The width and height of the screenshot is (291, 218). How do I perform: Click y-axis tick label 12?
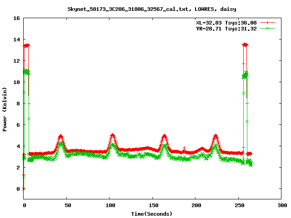(x=16, y=61)
